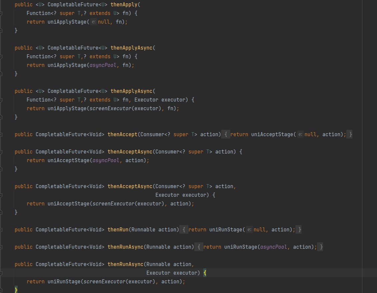Click 'Executor' type in thenApplyAsync parameter list

[x=146, y=100]
